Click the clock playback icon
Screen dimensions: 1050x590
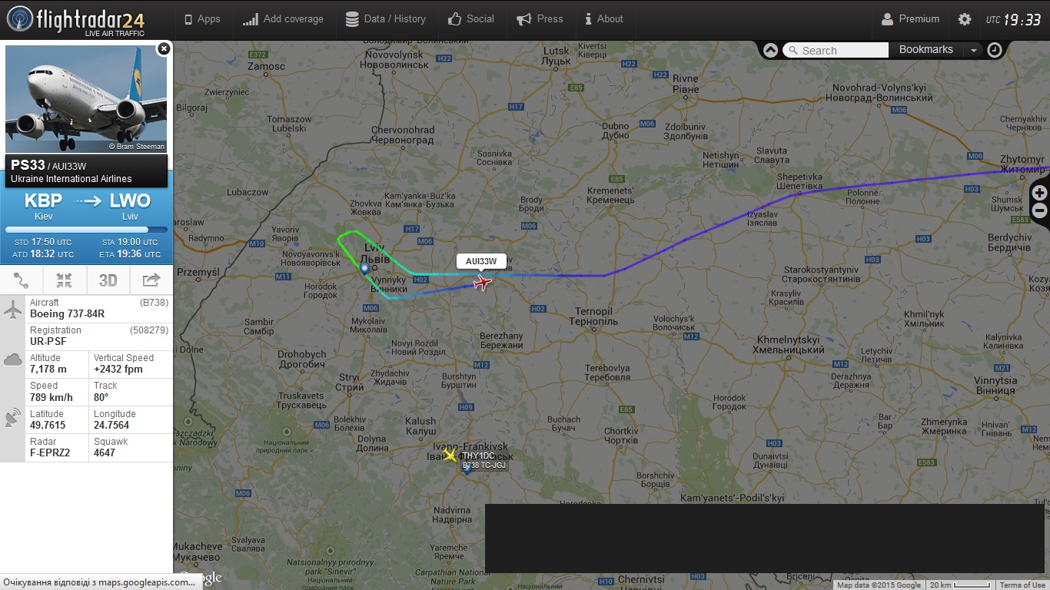(x=995, y=50)
